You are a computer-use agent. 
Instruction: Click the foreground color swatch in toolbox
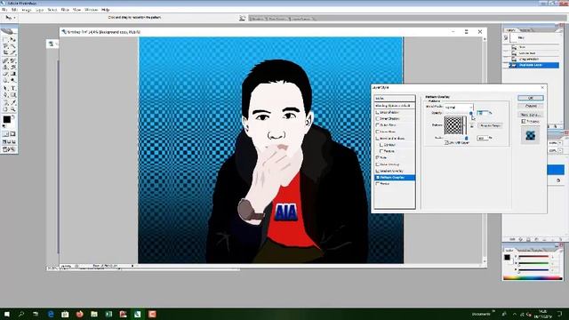tap(6, 119)
